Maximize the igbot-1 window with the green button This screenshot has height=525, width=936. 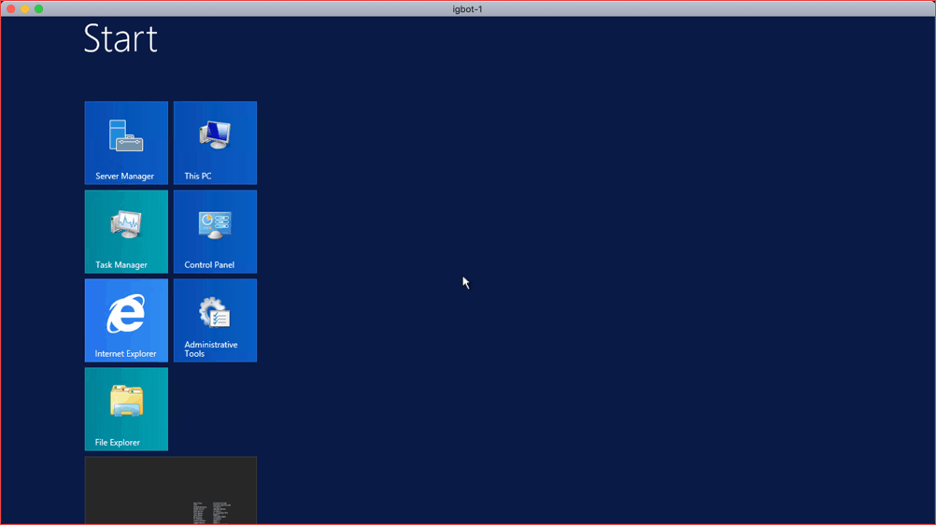click(39, 9)
